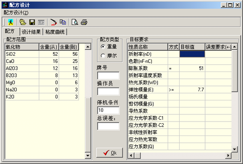
Task: Click the copy documents toolbar icon
Action: click(x=63, y=22)
